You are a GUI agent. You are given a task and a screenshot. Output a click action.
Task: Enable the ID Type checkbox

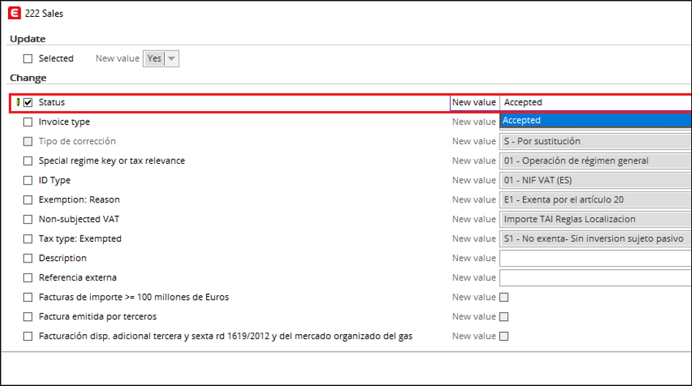(x=28, y=180)
